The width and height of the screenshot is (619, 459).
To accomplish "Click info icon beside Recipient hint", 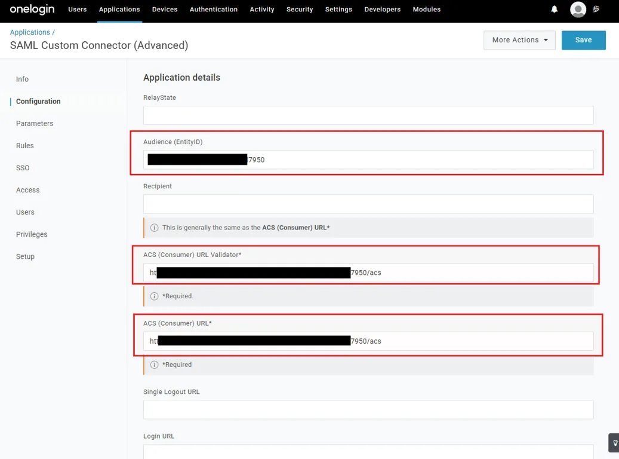I will pos(155,228).
